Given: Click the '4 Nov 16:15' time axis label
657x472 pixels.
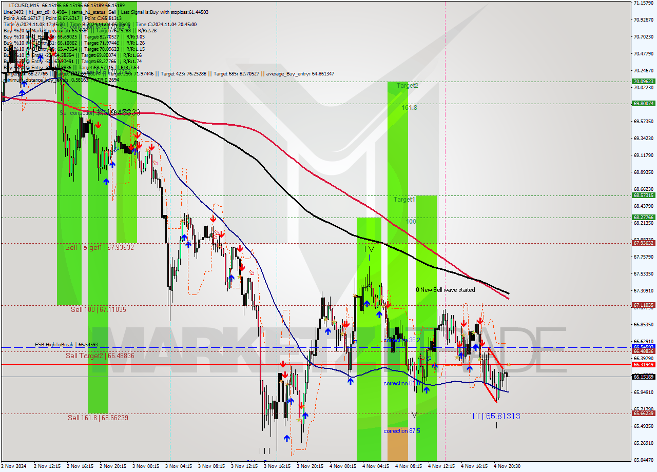Looking at the screenshot, I should click(474, 466).
